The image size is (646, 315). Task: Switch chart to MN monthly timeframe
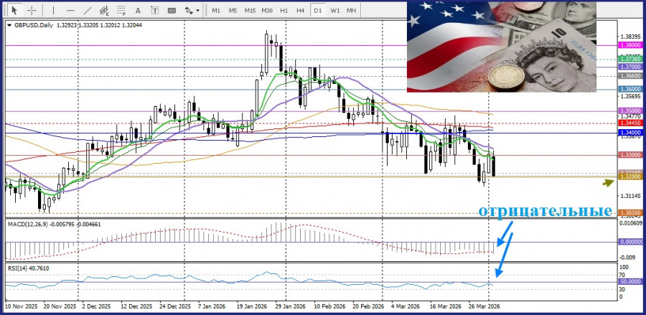click(351, 10)
